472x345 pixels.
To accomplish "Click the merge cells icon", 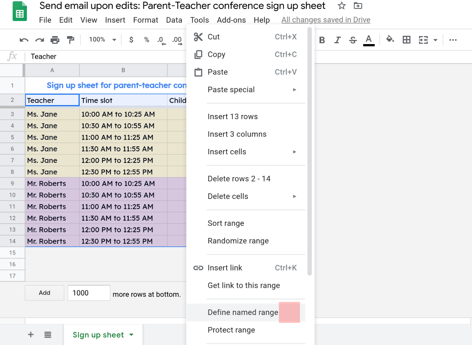I will pos(423,40).
